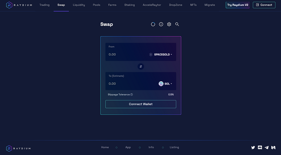Open Raydium Telegram link
Image resolution: width=281 pixels, height=155 pixels.
point(267,148)
